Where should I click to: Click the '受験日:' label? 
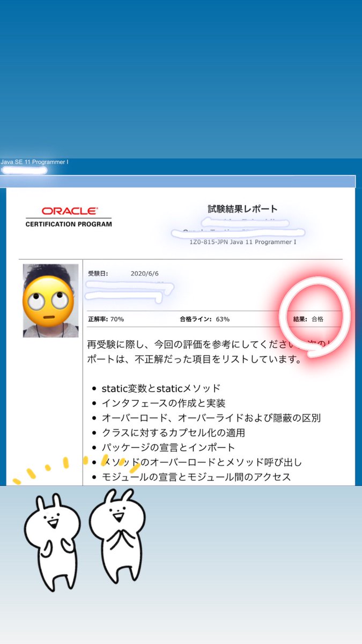coord(98,274)
